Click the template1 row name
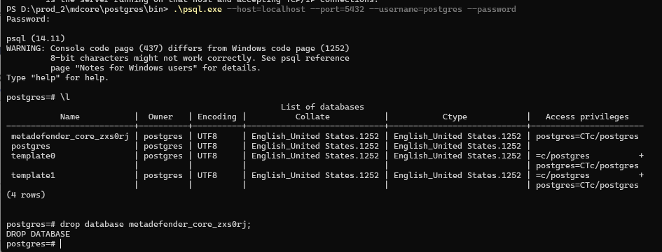This screenshot has width=662, height=252. coord(33,175)
